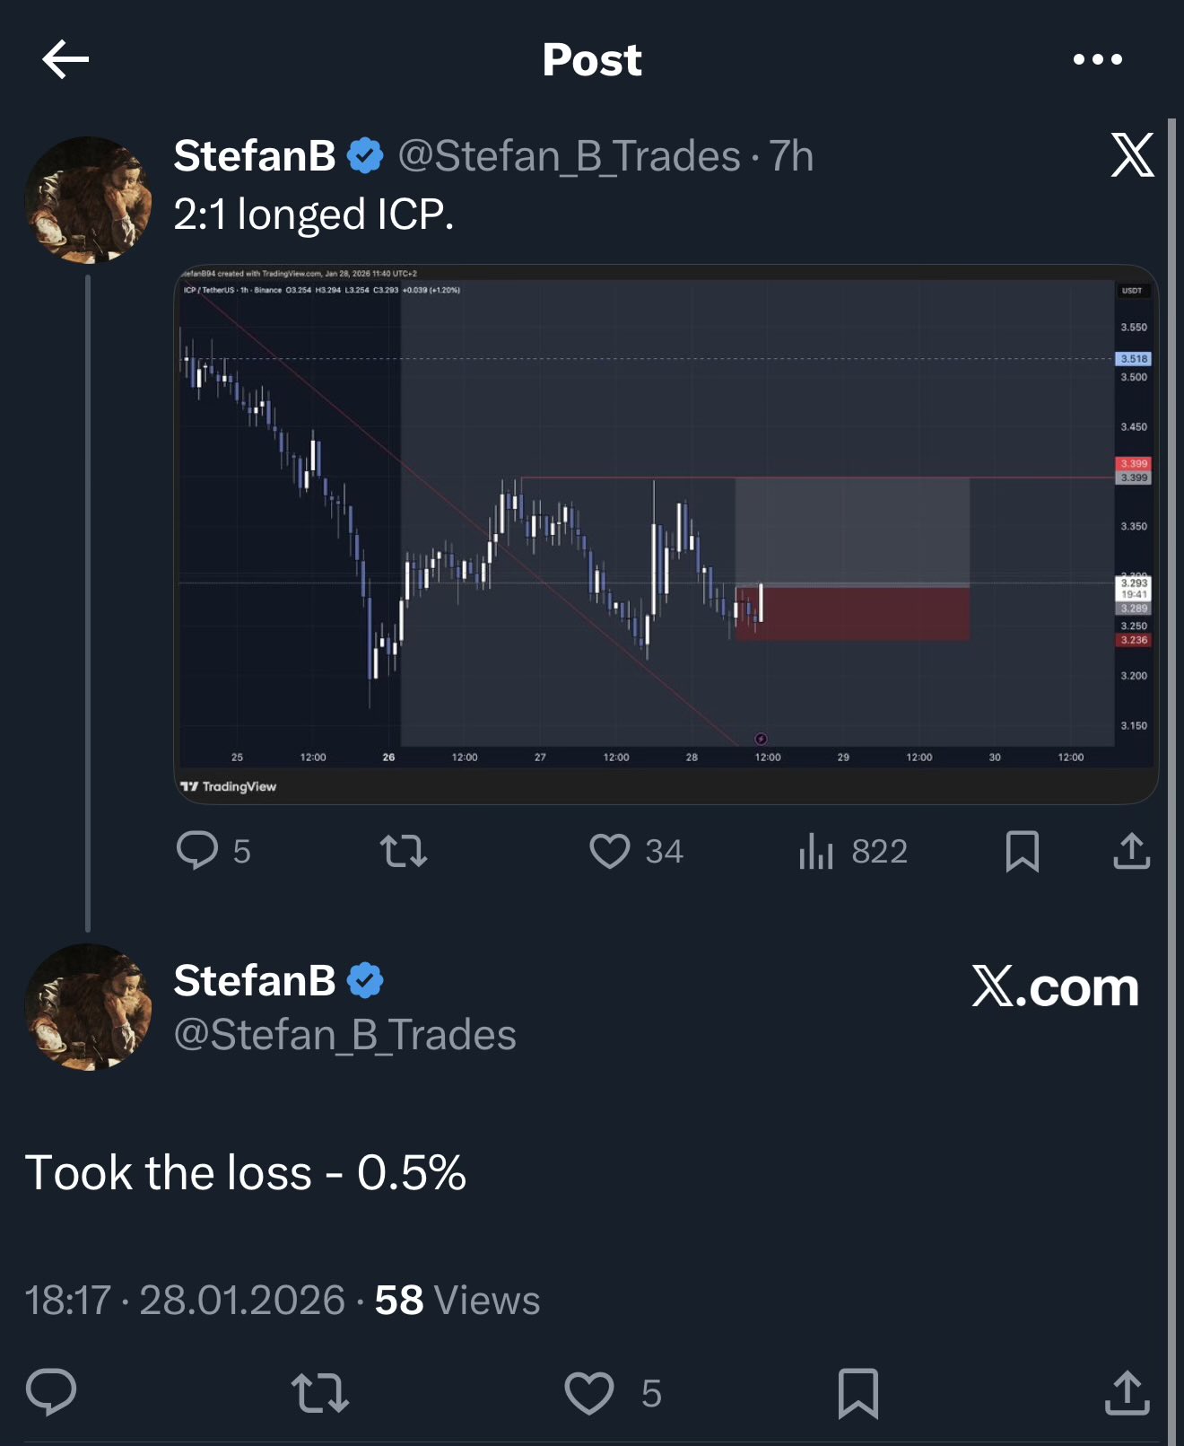Click the X.com logo link
The image size is (1184, 1446).
click(x=1055, y=986)
